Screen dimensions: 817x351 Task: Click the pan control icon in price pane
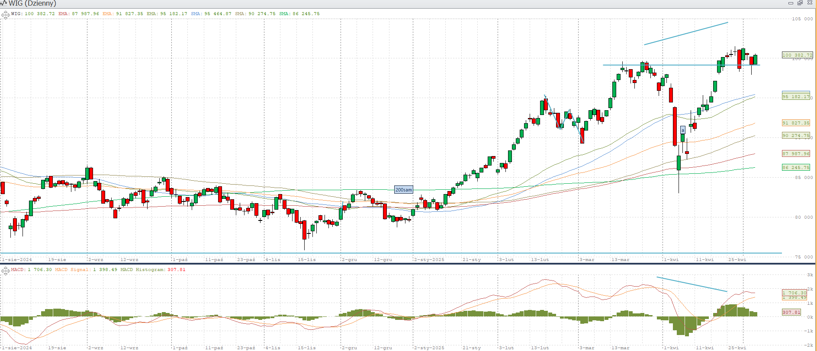(5, 15)
